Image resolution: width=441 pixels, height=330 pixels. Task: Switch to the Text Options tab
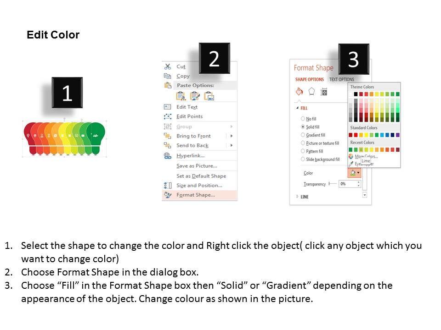pyautogui.click(x=342, y=79)
